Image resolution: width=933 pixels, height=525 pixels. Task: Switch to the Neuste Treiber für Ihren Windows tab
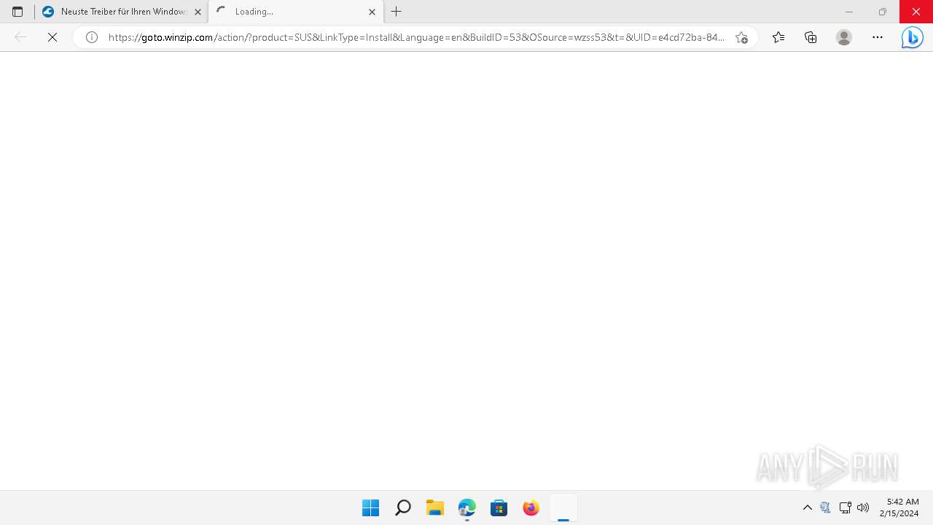[x=121, y=12]
